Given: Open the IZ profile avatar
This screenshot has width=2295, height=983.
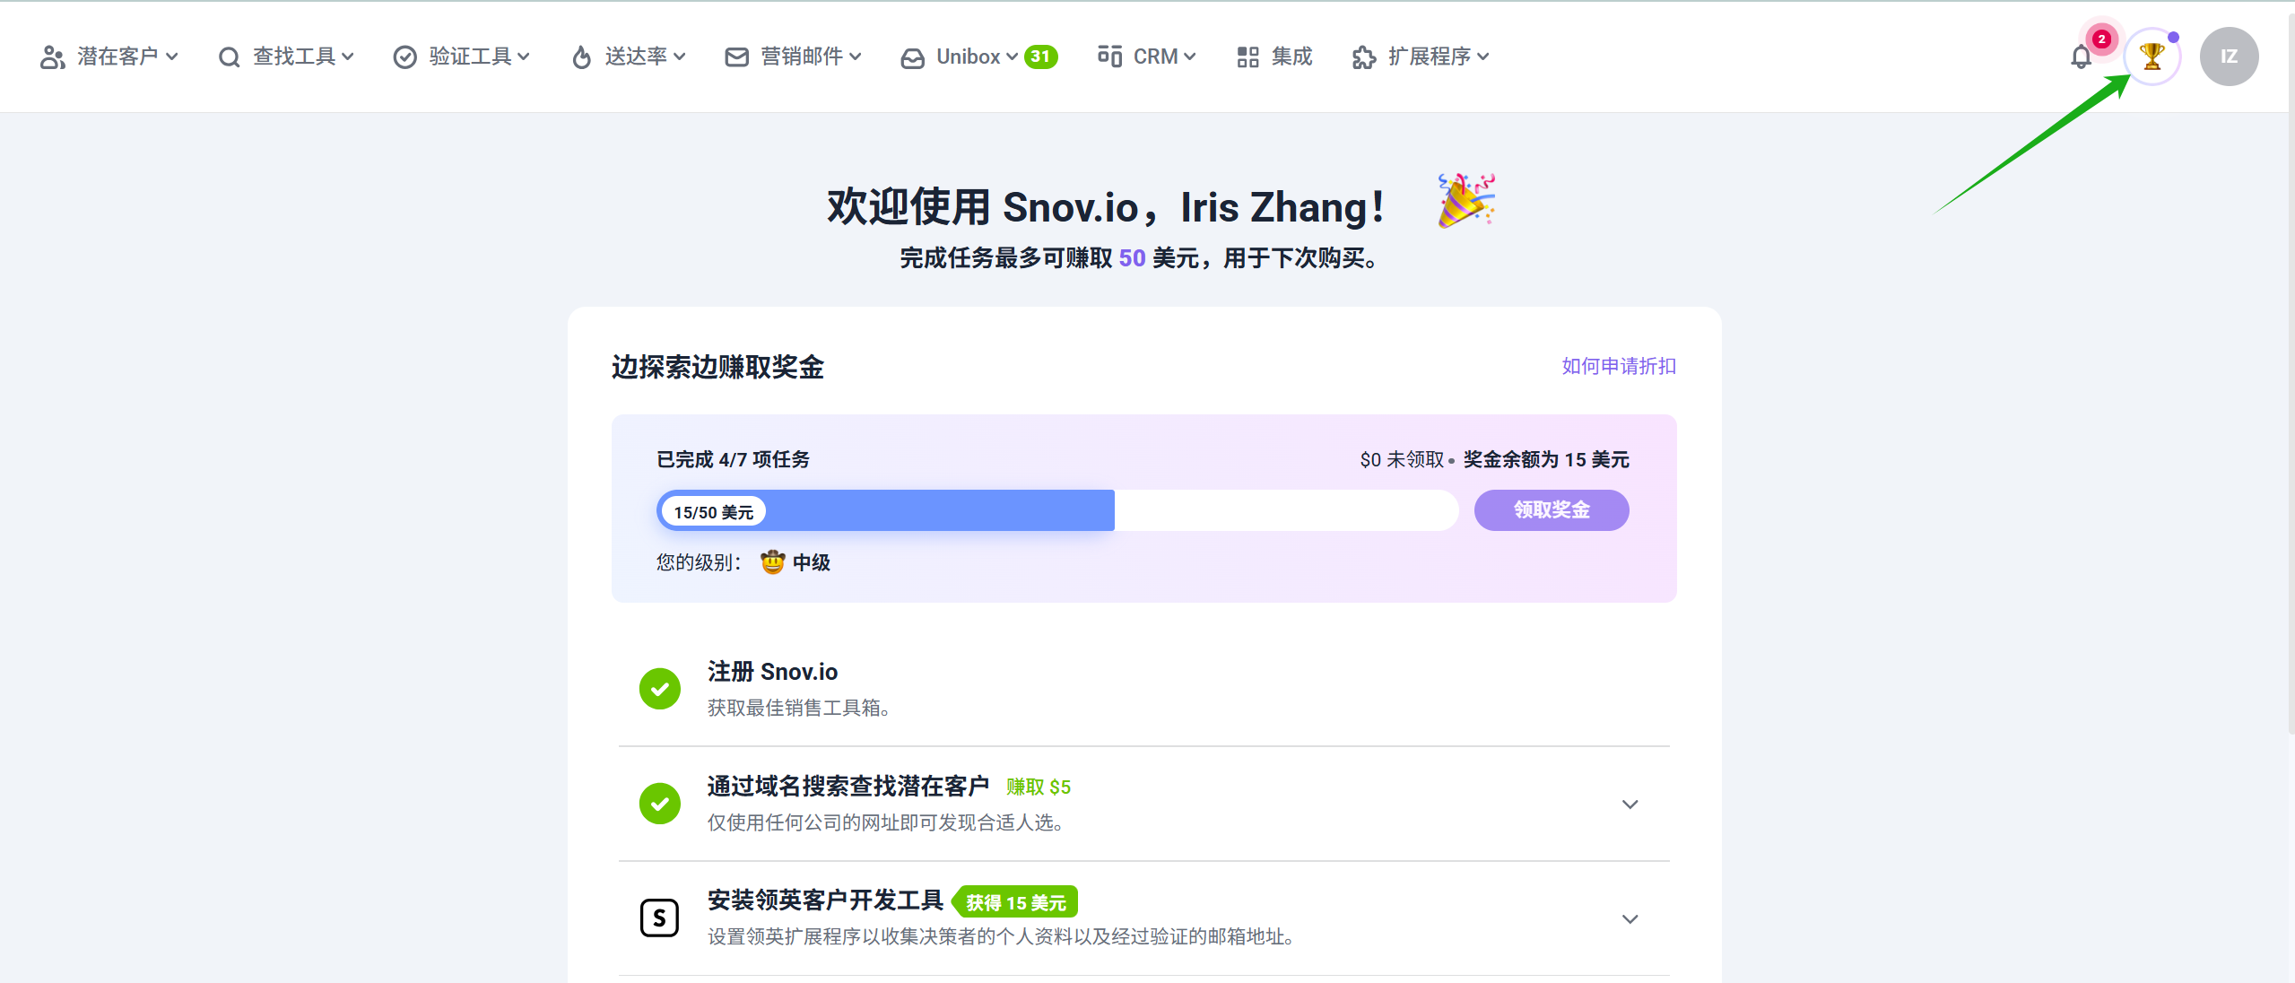Looking at the screenshot, I should pyautogui.click(x=2229, y=57).
